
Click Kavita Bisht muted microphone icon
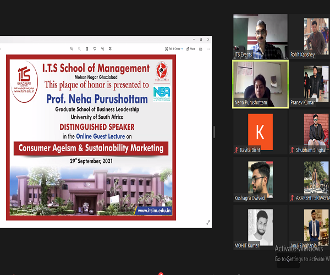pyautogui.click(x=237, y=150)
